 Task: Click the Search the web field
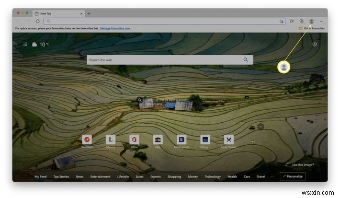(x=170, y=60)
